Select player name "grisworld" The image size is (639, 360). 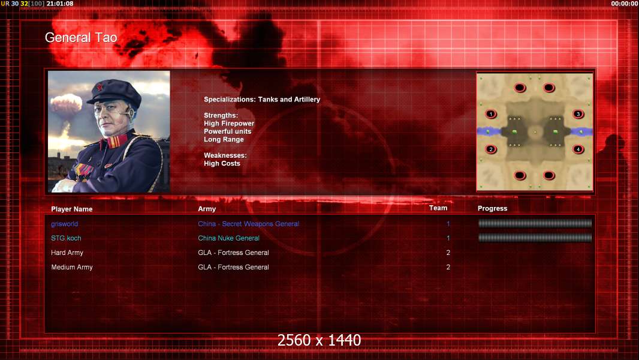[x=64, y=224]
